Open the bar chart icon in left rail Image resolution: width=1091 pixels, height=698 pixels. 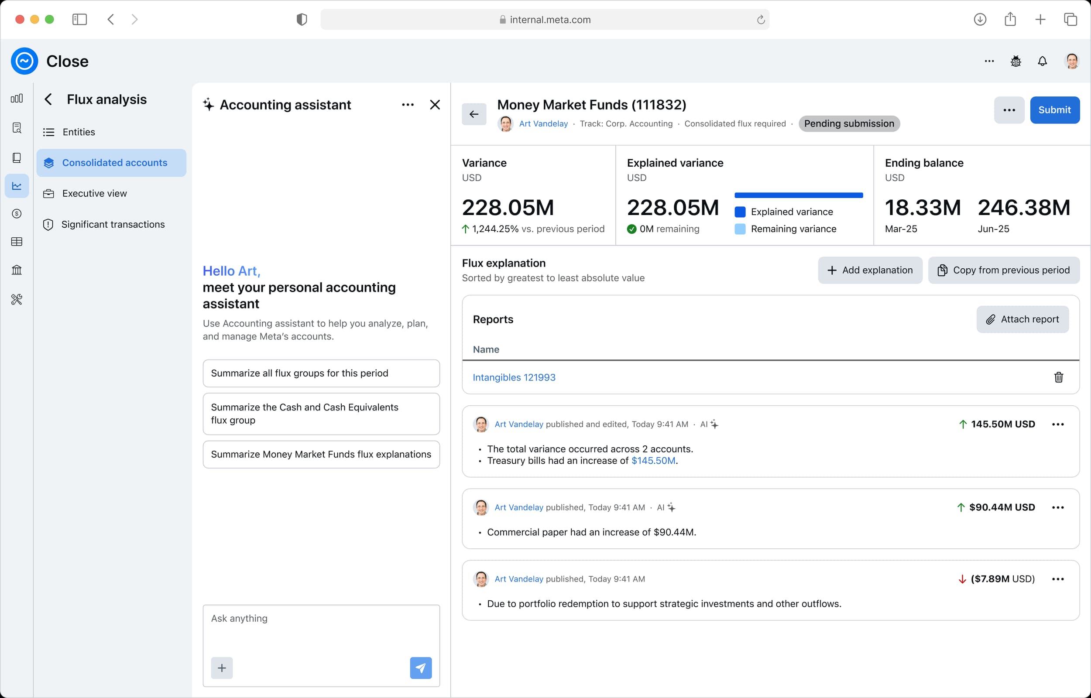click(17, 98)
